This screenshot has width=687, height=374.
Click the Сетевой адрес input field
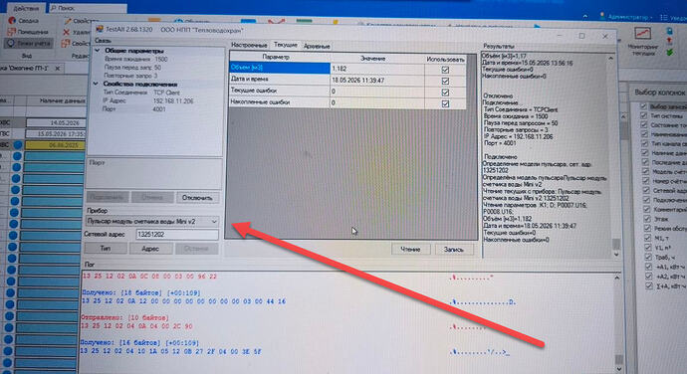click(176, 235)
